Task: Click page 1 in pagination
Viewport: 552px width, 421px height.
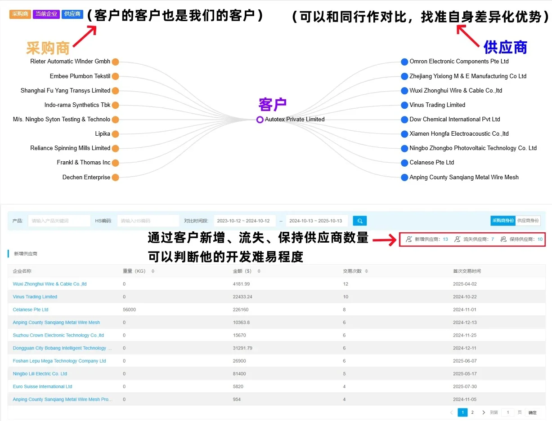Action: (462, 412)
